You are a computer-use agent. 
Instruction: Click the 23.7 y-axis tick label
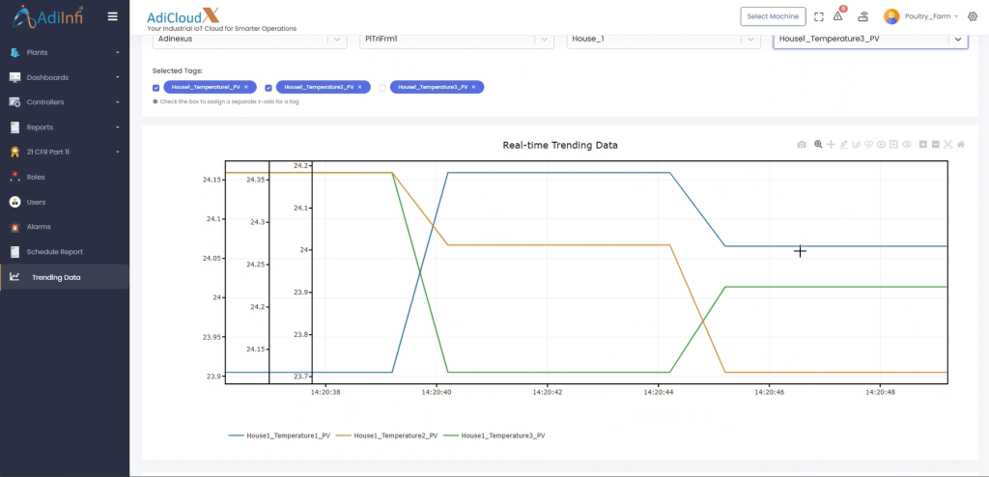pyautogui.click(x=301, y=377)
